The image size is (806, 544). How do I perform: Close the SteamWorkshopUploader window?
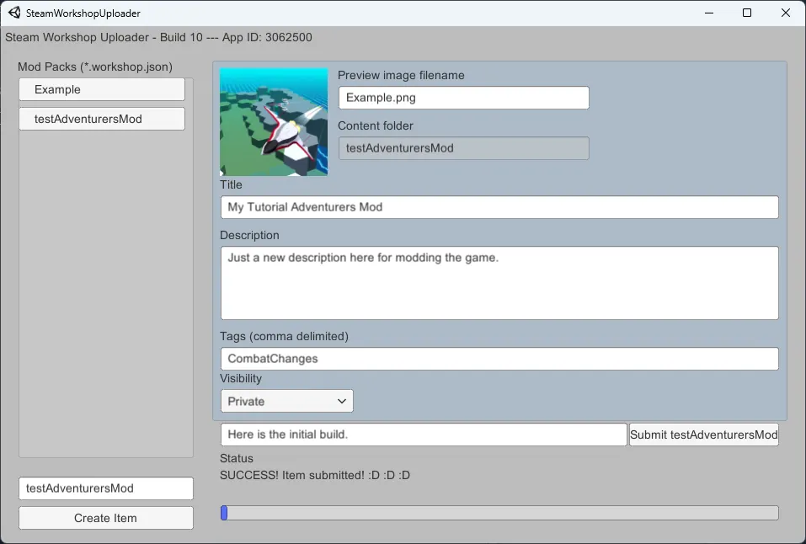(786, 13)
